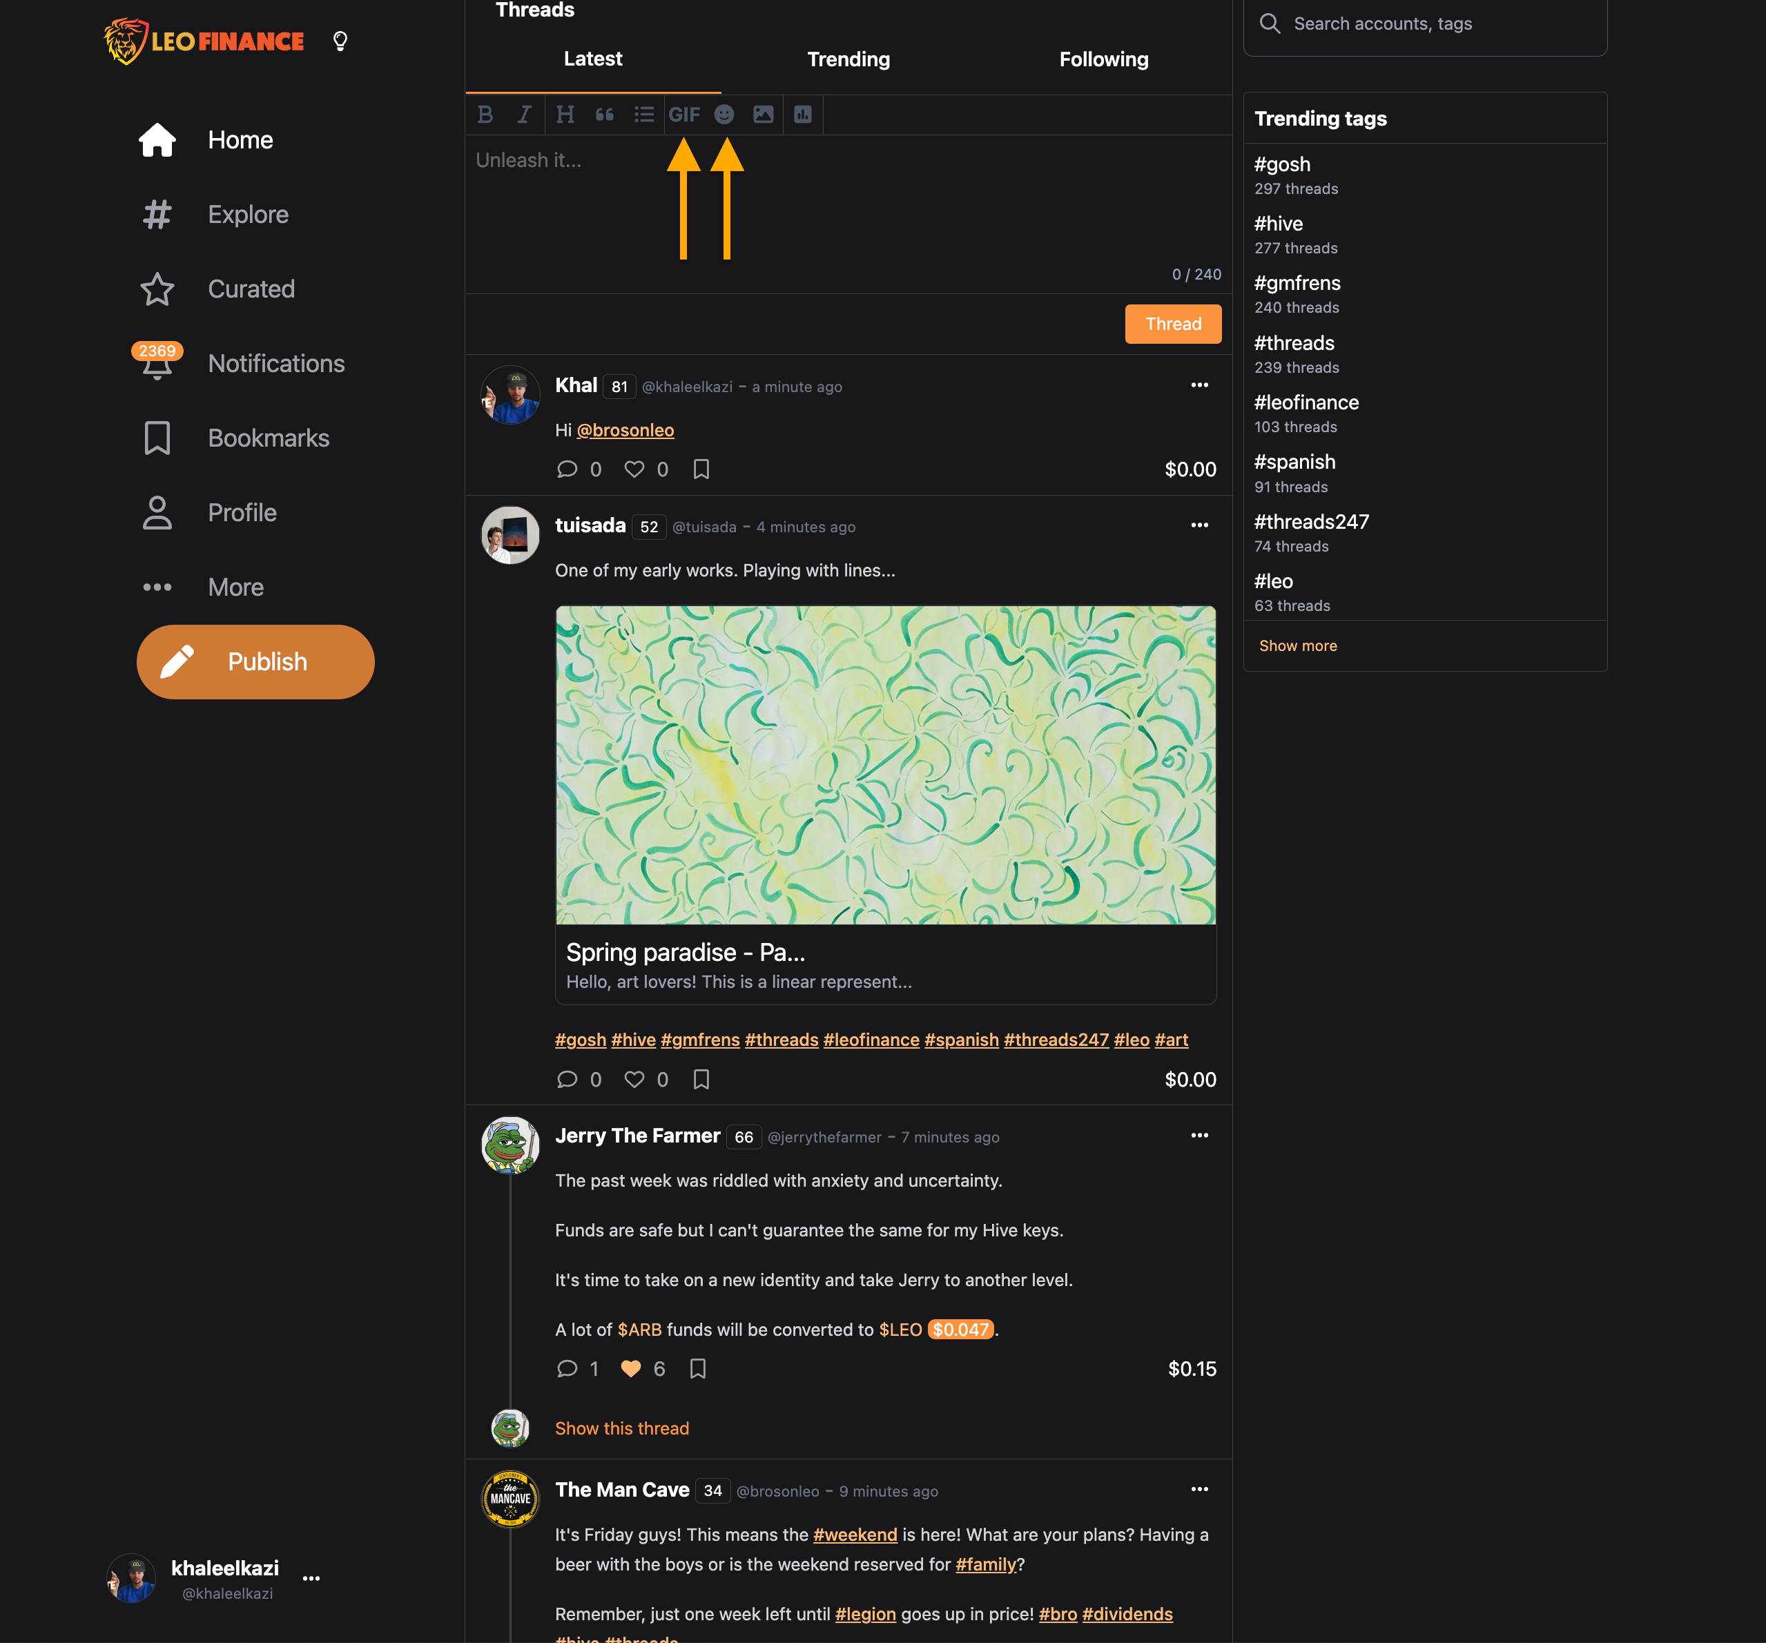This screenshot has width=1766, height=1643.
Task: Switch to the Following tab
Action: tap(1104, 59)
